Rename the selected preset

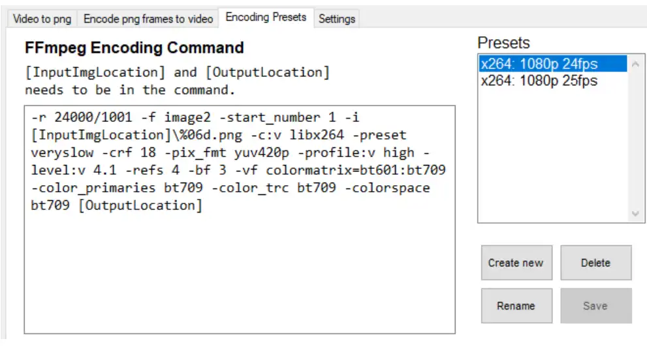[516, 306]
